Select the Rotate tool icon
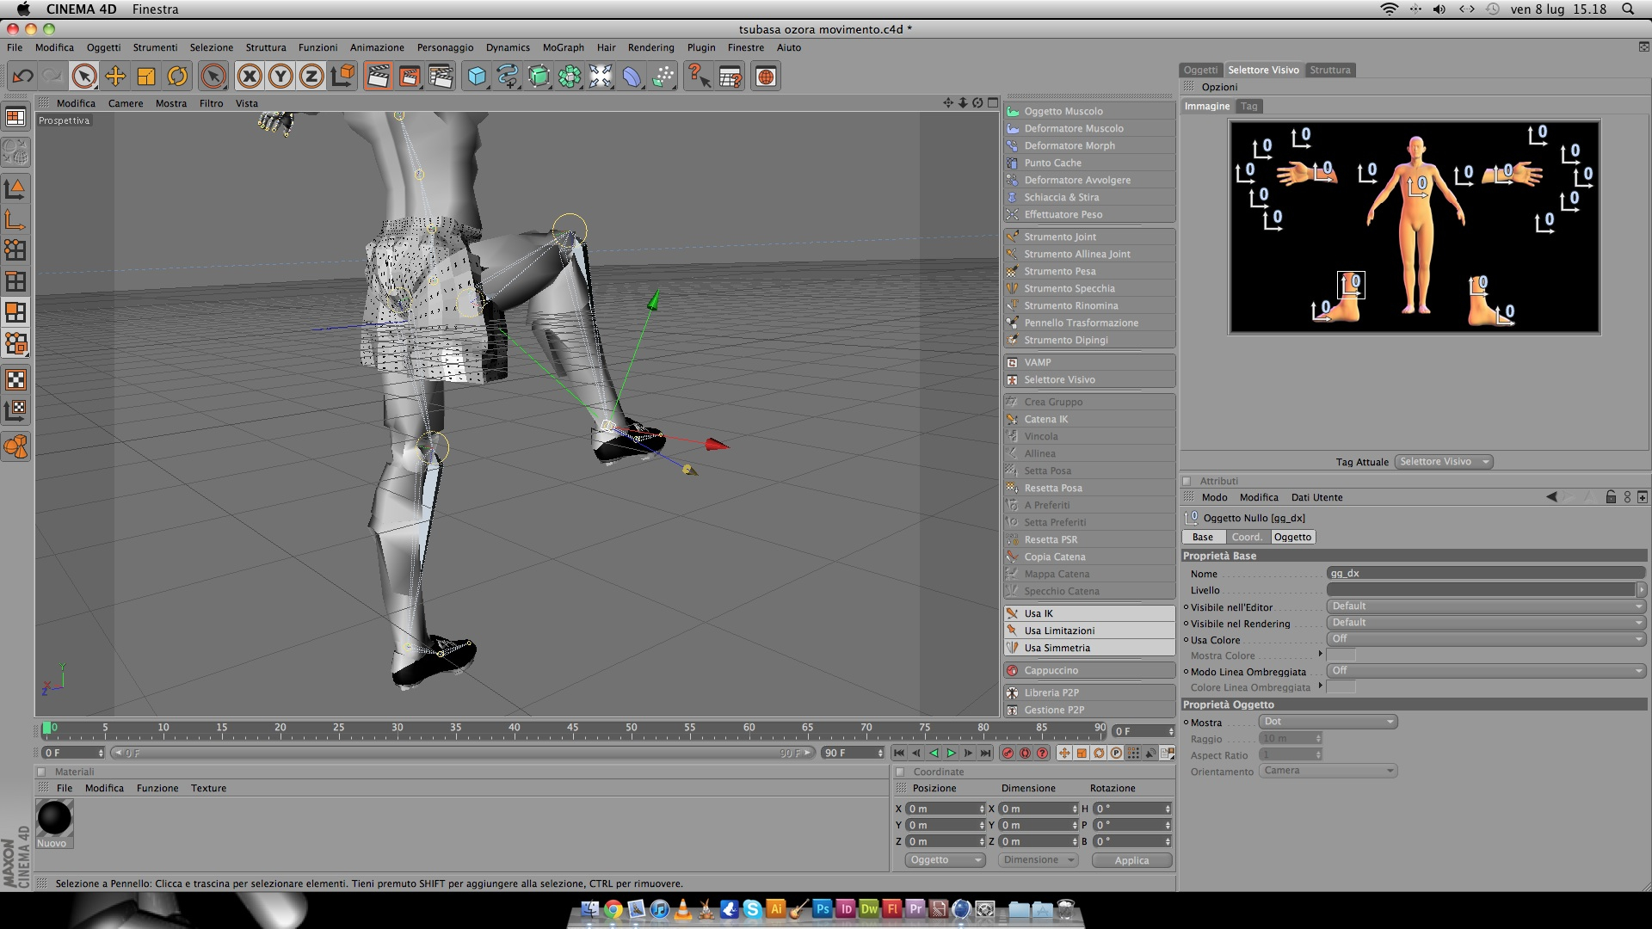This screenshot has width=1652, height=929. click(177, 77)
